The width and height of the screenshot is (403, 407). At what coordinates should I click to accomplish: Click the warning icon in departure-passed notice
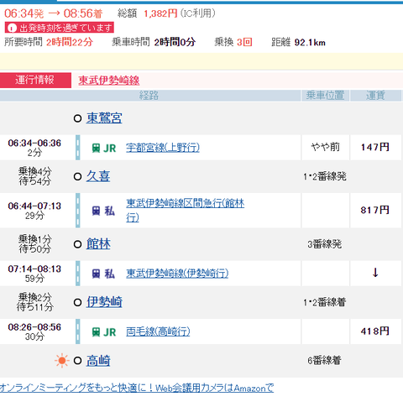[x=12, y=28]
